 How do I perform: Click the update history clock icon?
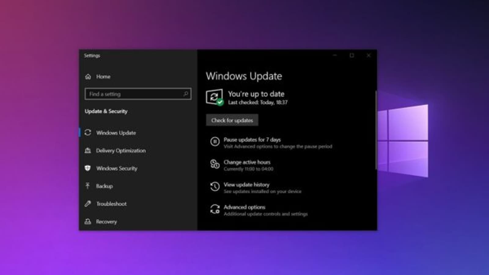click(x=215, y=186)
